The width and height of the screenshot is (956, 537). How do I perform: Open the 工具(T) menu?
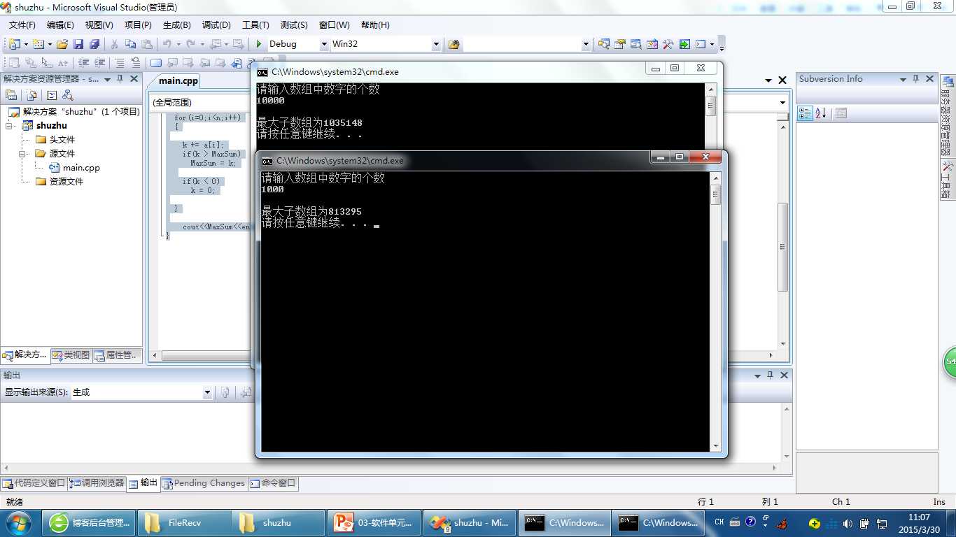coord(255,25)
